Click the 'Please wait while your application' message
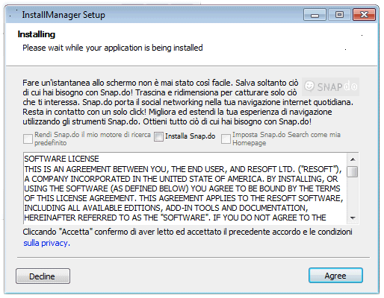The width and height of the screenshot is (384, 298). (113, 48)
